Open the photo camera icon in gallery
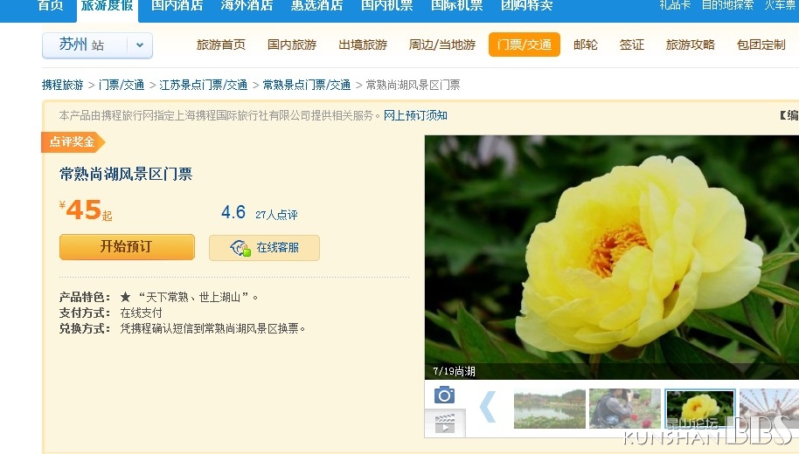The image size is (799, 454). tap(444, 395)
